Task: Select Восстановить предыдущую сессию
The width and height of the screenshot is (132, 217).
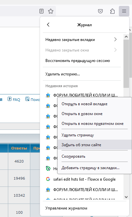Action: [82, 61]
